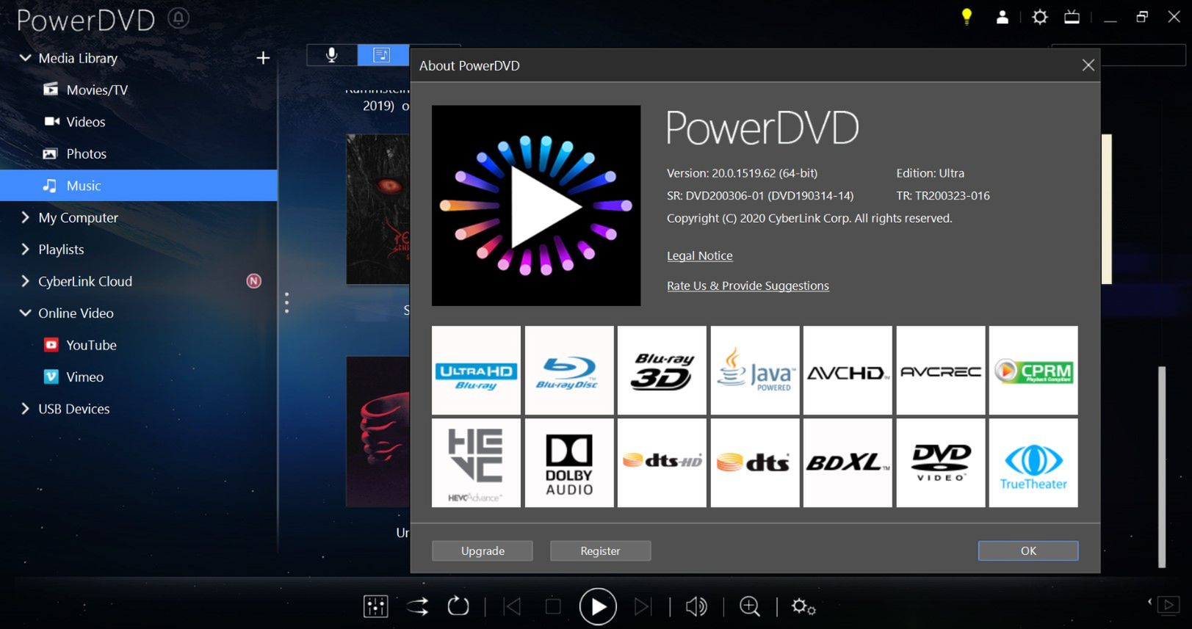The height and width of the screenshot is (629, 1192).
Task: Click the AVCREC logo tile
Action: click(x=941, y=371)
